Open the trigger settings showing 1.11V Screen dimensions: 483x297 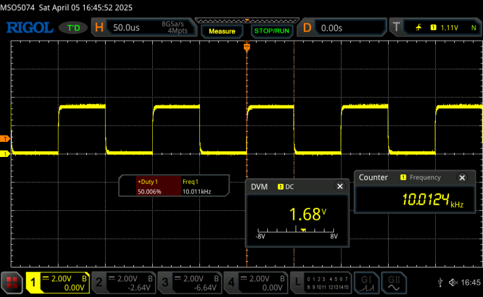[434, 28]
